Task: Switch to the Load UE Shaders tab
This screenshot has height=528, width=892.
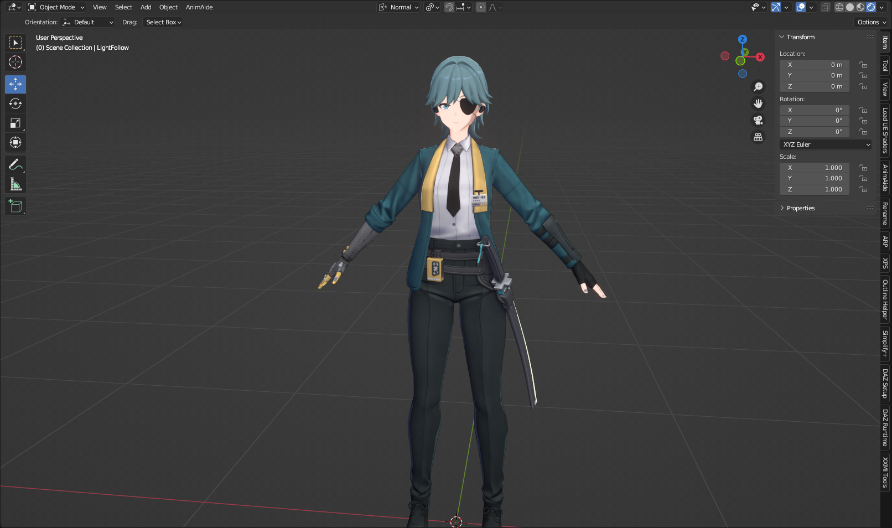Action: point(885,130)
